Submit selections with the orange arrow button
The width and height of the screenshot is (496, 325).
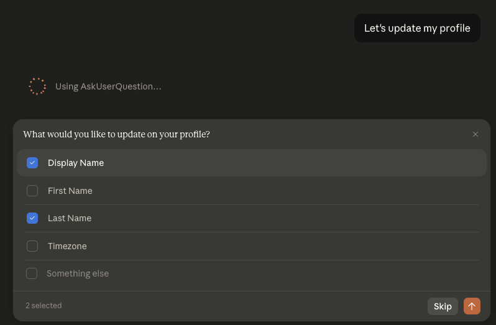click(x=472, y=306)
